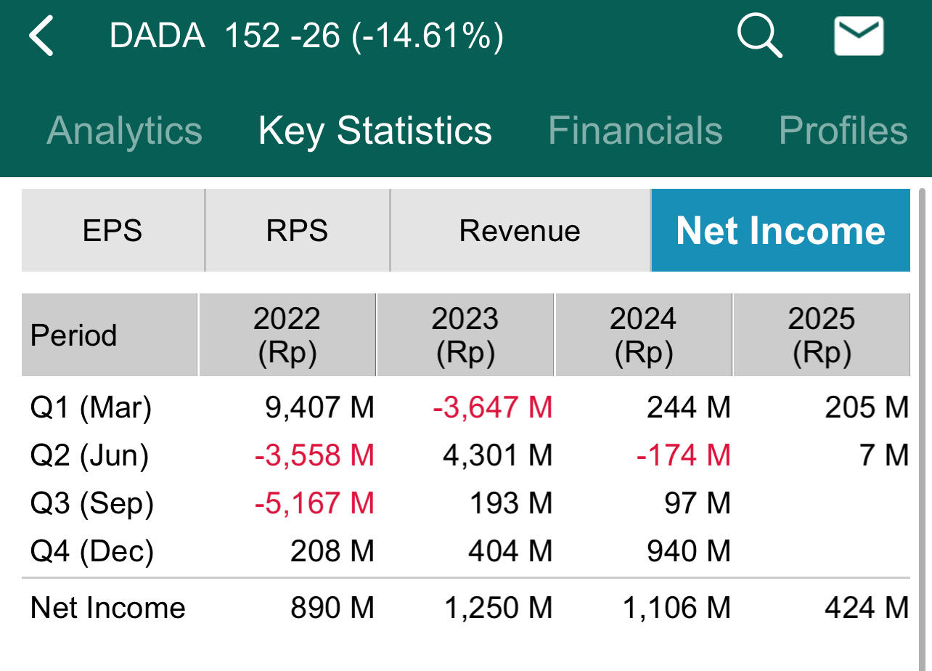Screen dimensions: 932x671
Task: Show the Revenue segment
Action: coord(520,231)
